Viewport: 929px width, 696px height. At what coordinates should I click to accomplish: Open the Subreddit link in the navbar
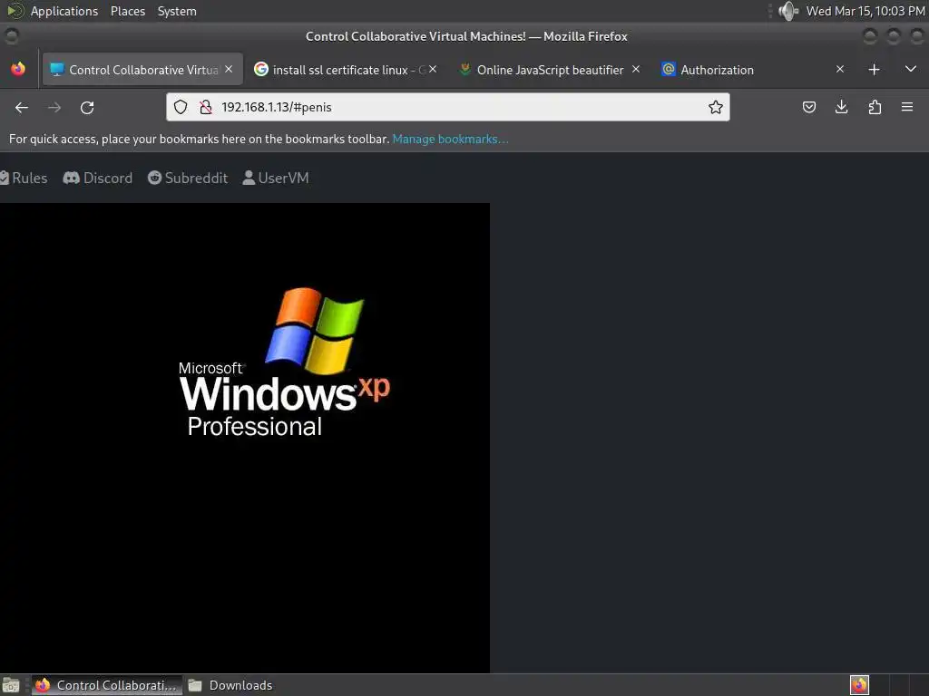[x=188, y=179]
